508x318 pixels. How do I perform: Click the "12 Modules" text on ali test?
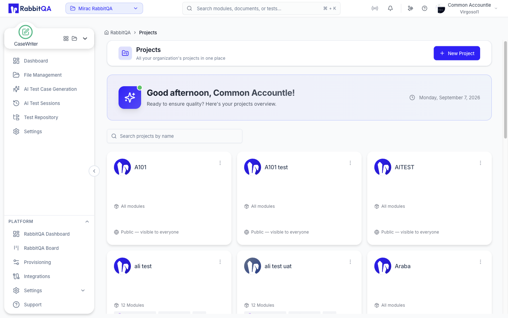133,305
